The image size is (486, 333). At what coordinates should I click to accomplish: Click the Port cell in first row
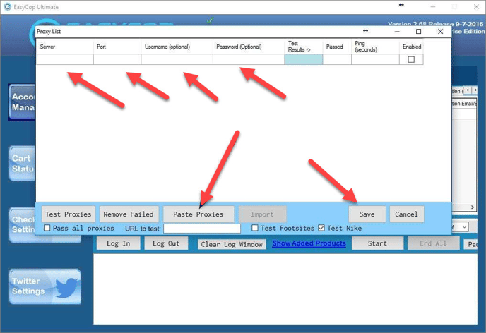tap(117, 59)
